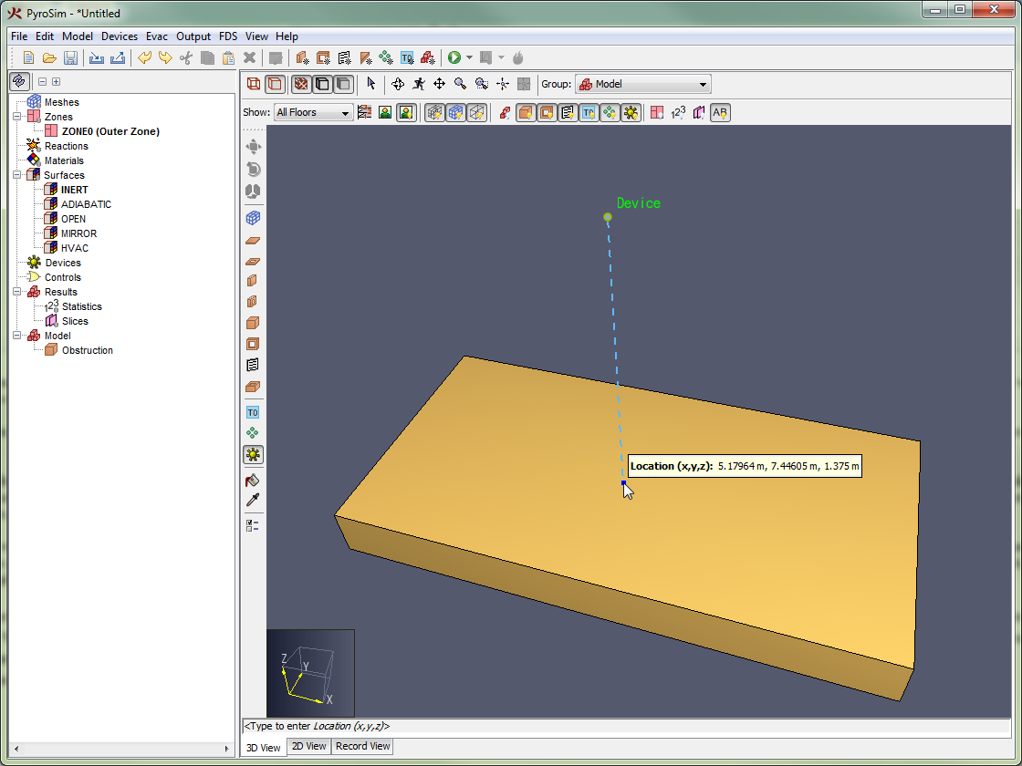
Task: Open the File menu
Action: click(x=19, y=36)
